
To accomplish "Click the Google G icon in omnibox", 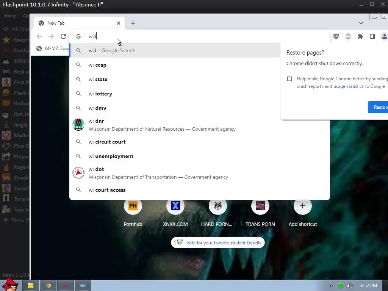I will [x=78, y=36].
